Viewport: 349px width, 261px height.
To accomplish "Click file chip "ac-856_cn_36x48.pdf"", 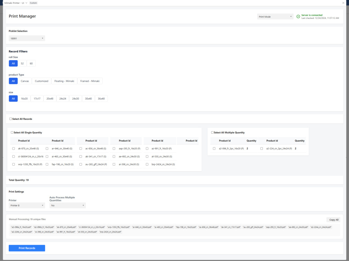I will tap(208, 227).
